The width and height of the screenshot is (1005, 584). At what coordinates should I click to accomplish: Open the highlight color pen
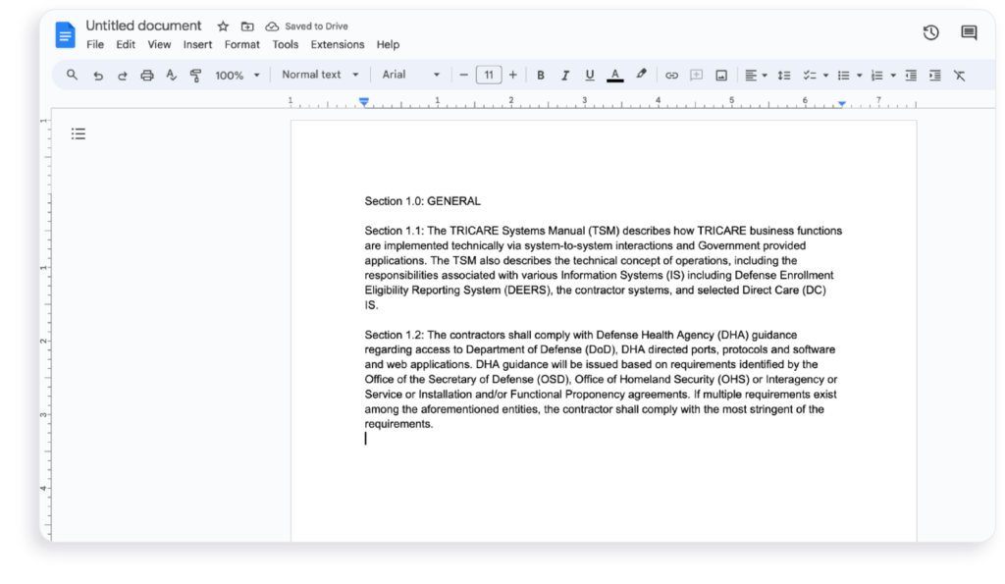point(641,75)
